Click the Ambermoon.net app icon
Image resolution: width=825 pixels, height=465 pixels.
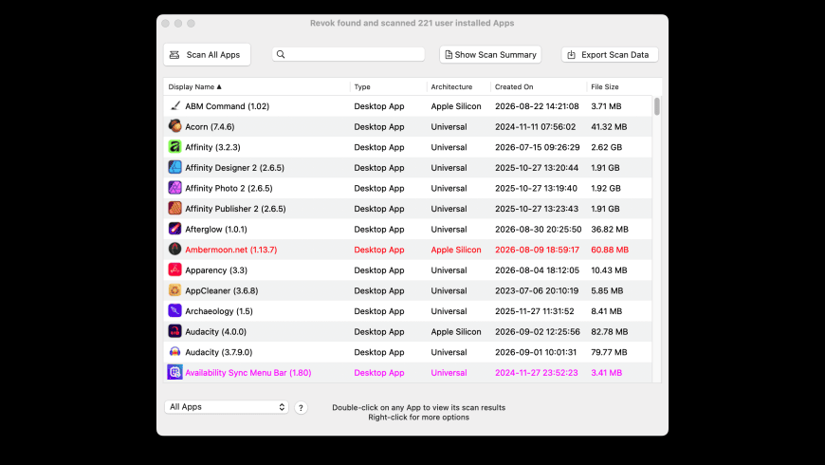(174, 249)
